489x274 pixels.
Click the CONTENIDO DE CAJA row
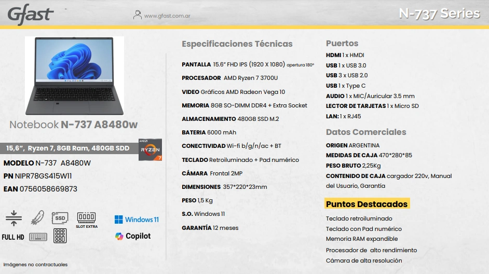(x=389, y=181)
